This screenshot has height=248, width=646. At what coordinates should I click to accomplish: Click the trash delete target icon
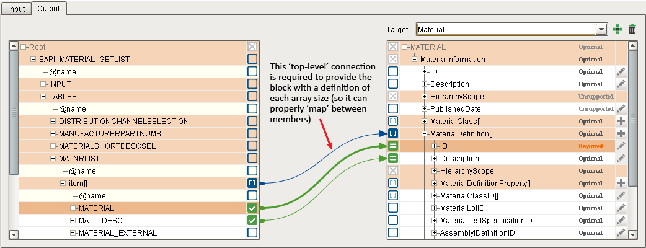click(632, 29)
